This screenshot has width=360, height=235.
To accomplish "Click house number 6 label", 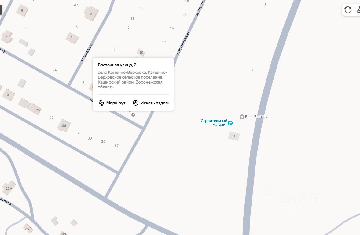I will pos(76,27).
